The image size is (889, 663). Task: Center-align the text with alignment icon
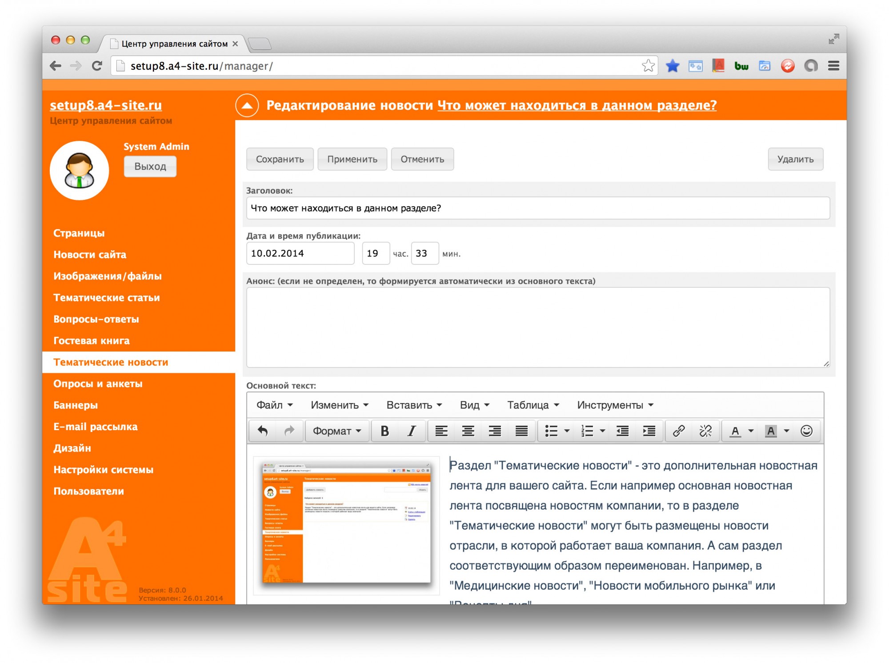coord(468,431)
